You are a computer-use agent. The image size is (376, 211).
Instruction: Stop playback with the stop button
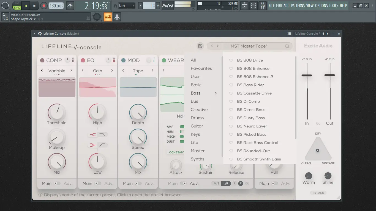click(34, 5)
